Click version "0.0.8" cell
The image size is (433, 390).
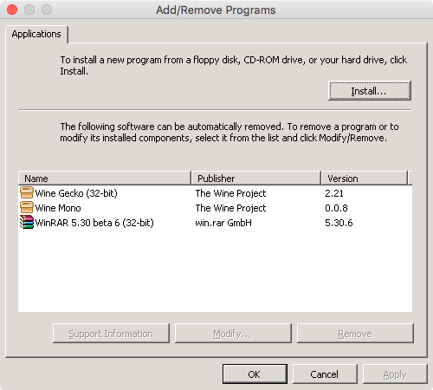336,208
